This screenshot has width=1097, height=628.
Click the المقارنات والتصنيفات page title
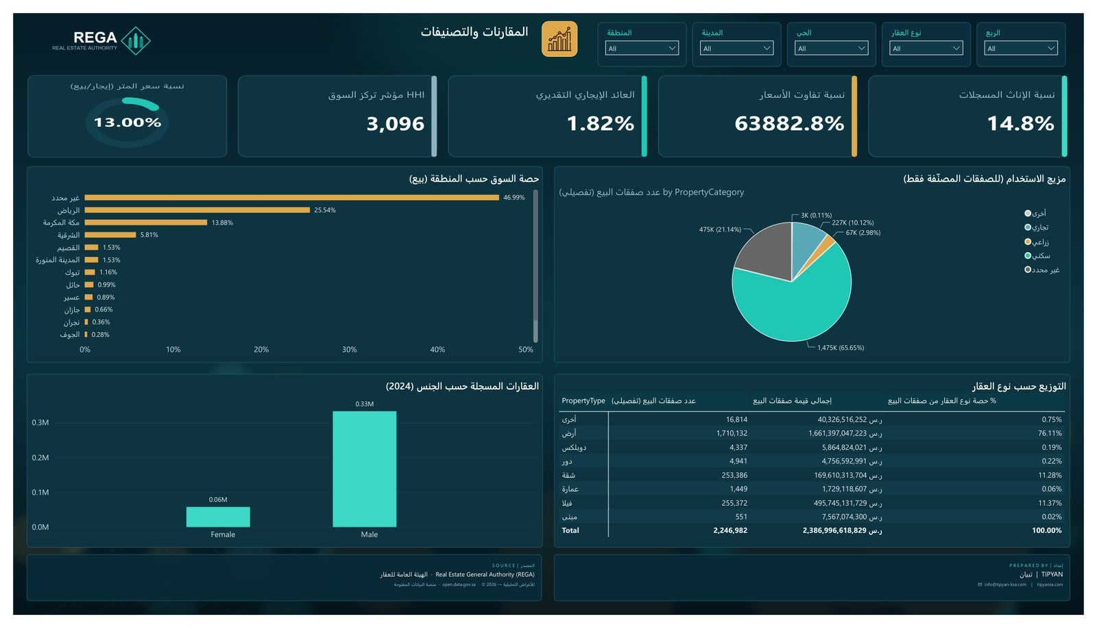tap(474, 32)
